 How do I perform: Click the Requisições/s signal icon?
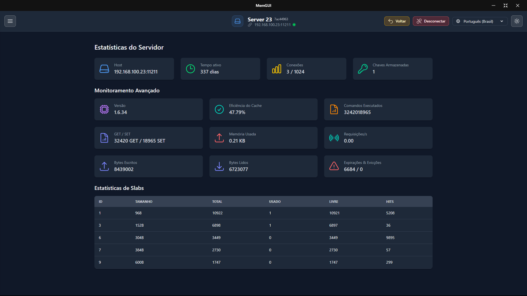coord(334,138)
